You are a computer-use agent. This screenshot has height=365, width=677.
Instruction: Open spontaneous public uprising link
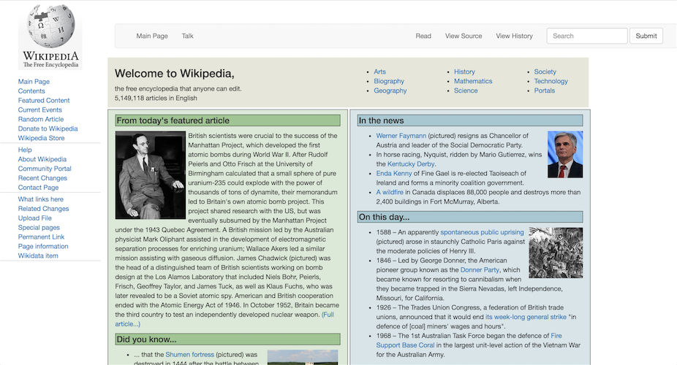point(482,232)
